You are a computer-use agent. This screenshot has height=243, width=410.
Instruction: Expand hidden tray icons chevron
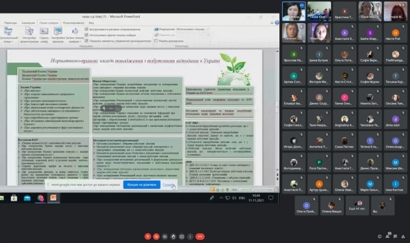221,198
